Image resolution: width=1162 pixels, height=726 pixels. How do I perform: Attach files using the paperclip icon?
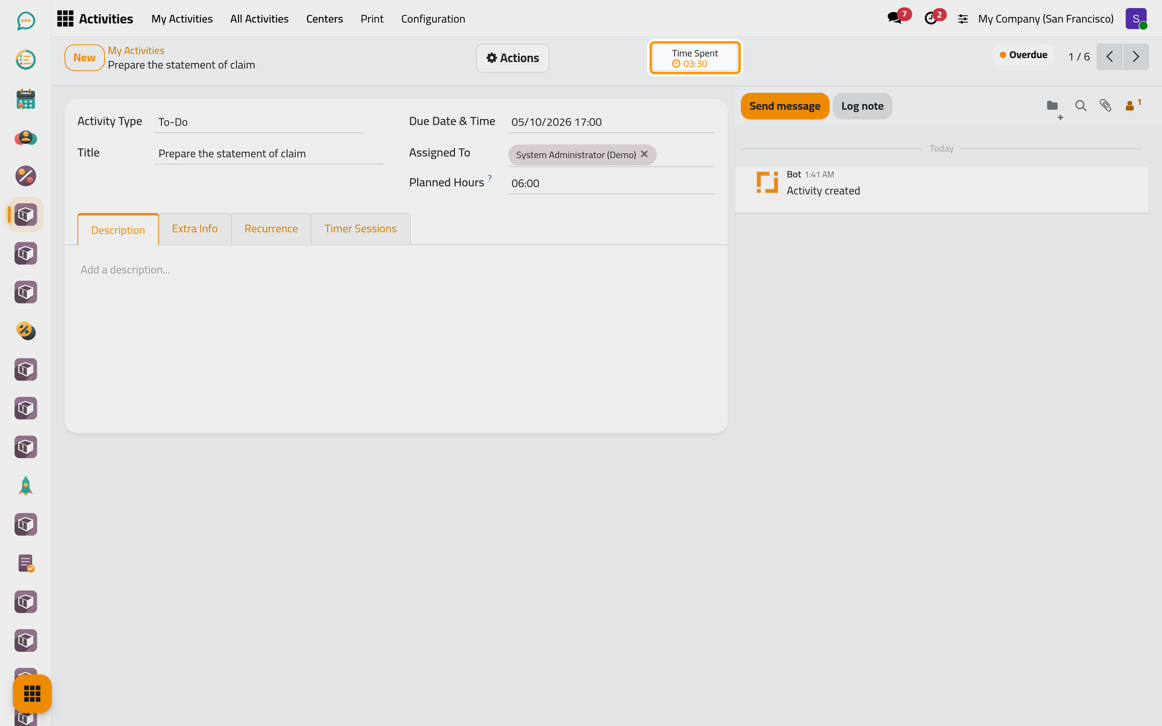(x=1105, y=106)
